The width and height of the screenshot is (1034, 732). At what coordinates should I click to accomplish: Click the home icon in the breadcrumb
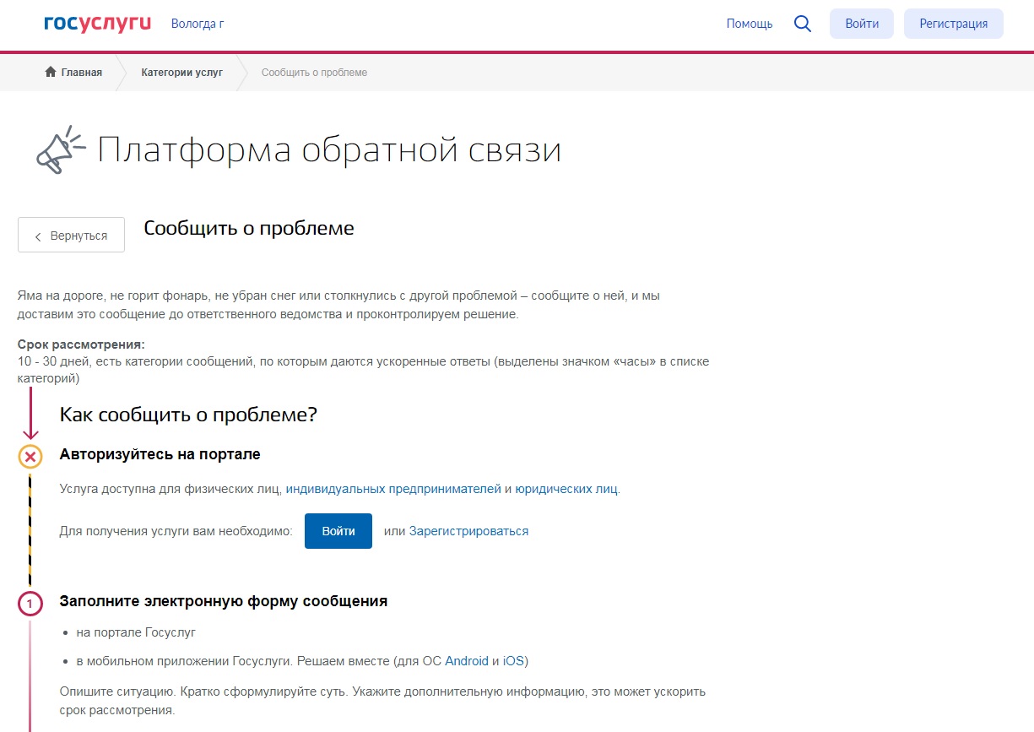coord(50,72)
